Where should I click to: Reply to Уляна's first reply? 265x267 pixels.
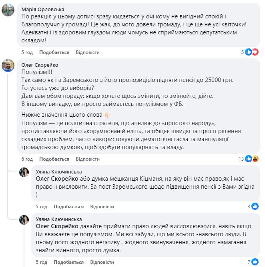[x=102, y=207]
